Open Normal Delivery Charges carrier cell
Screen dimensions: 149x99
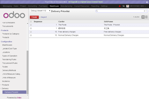(68, 35)
